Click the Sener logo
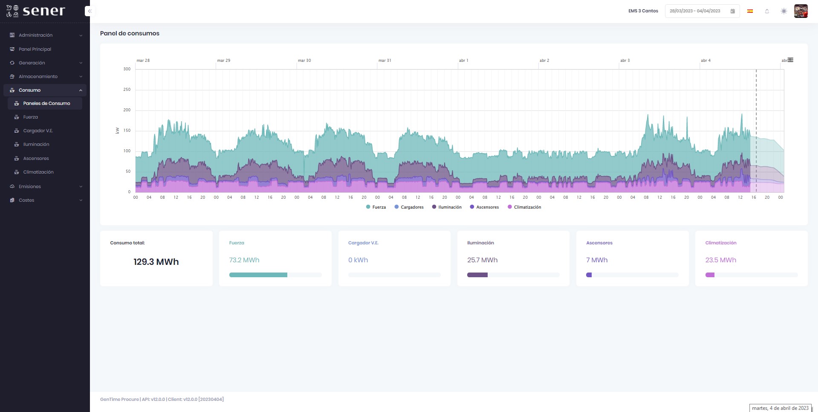Viewport: 818px width, 412px height. click(x=36, y=11)
